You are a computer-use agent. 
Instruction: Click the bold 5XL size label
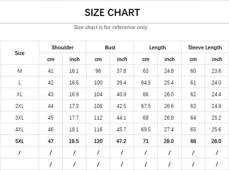(19, 141)
